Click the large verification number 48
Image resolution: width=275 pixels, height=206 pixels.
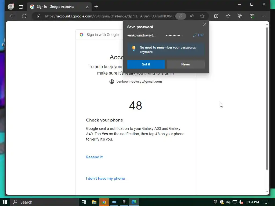pos(136,105)
